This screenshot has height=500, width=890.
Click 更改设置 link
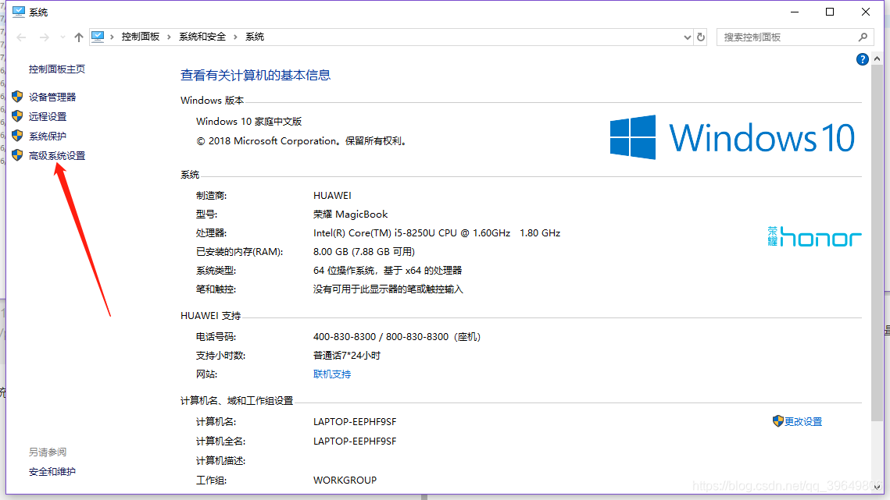tap(803, 422)
